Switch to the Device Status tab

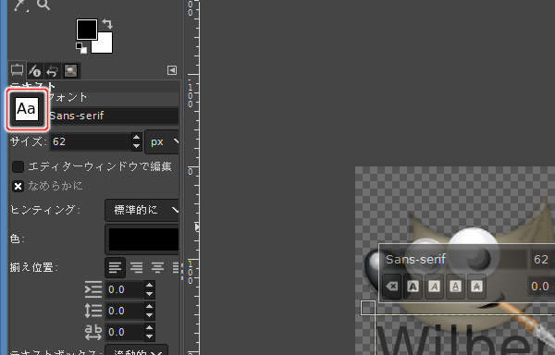click(x=35, y=70)
